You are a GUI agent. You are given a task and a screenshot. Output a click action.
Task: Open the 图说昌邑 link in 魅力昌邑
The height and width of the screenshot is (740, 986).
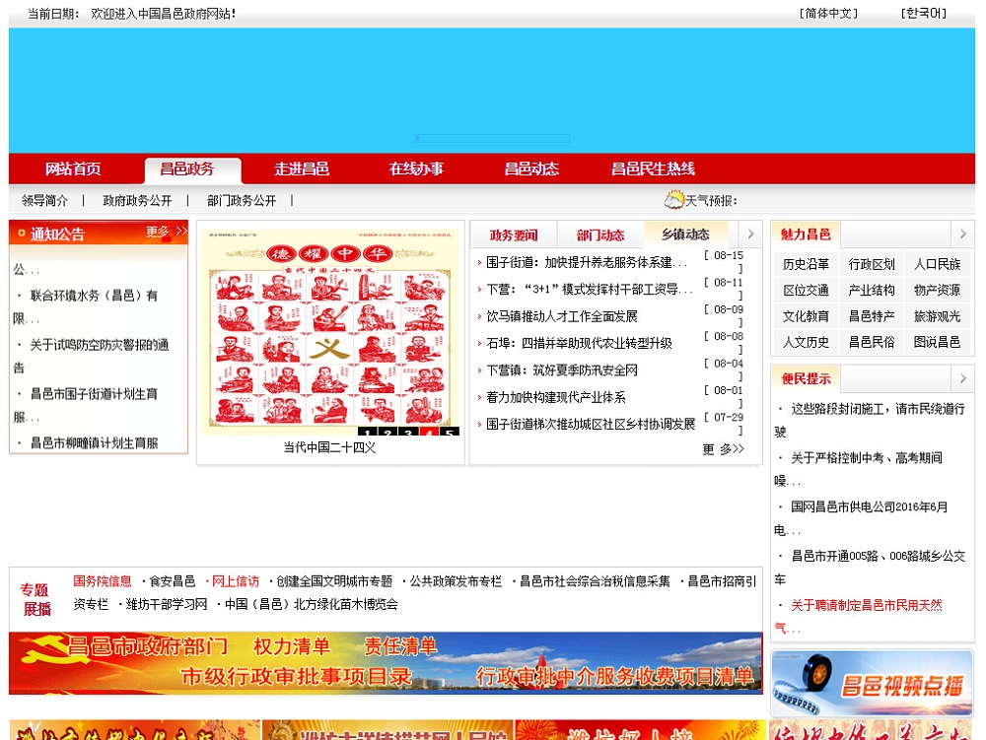937,342
